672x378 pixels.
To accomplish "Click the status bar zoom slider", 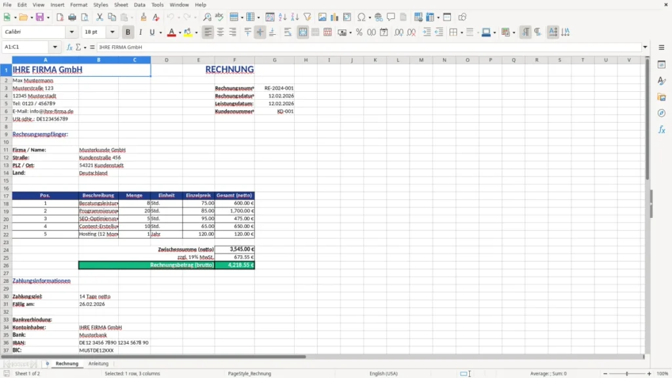I will click(x=627, y=373).
